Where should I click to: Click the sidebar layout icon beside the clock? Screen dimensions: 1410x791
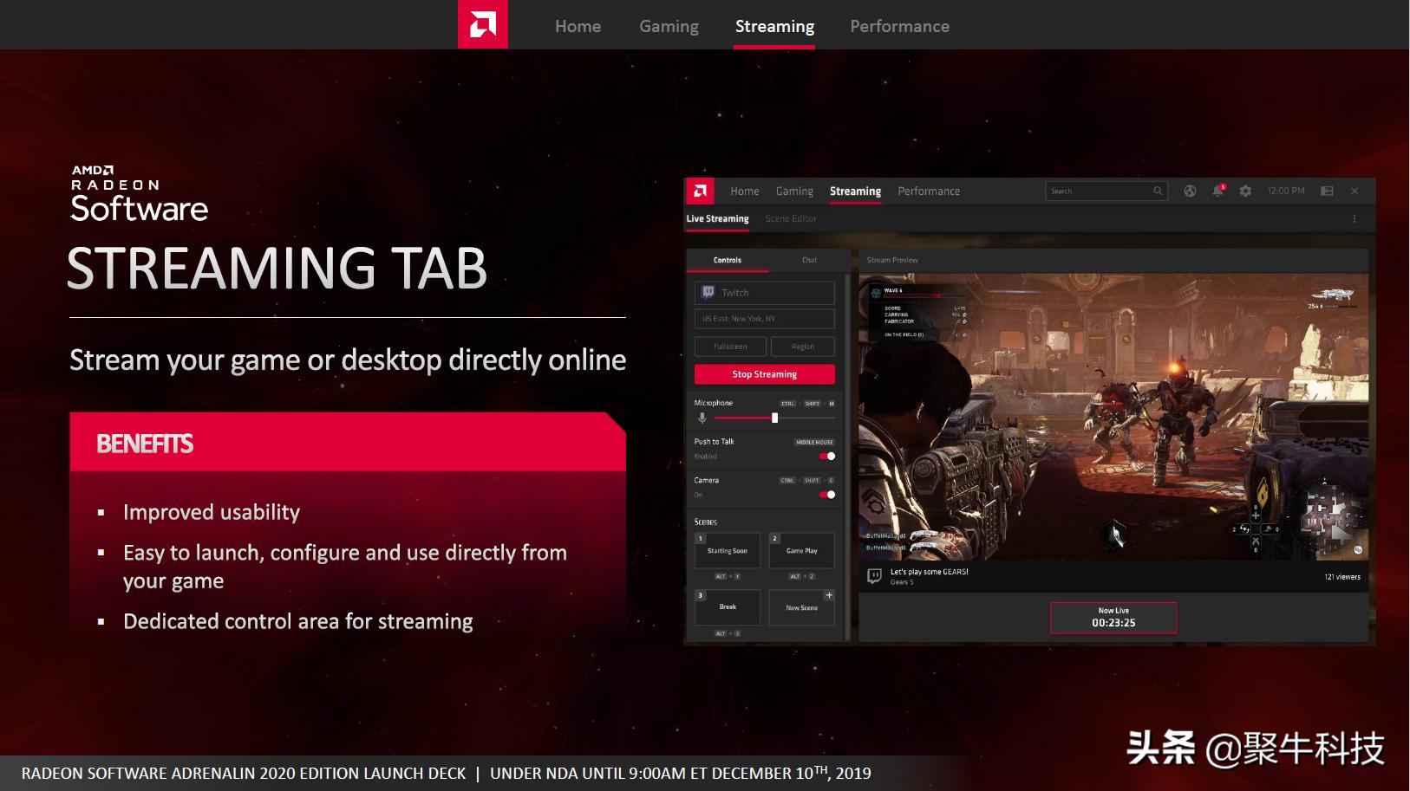tap(1327, 191)
